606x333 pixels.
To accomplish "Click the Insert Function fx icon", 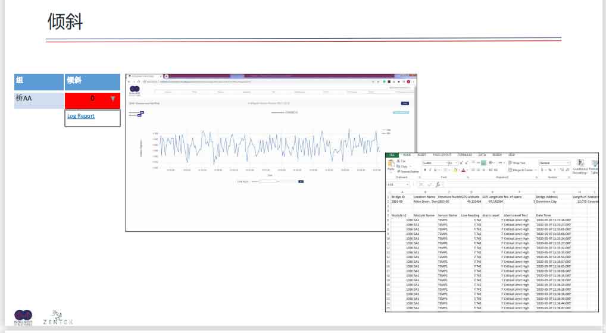I will pos(438,184).
